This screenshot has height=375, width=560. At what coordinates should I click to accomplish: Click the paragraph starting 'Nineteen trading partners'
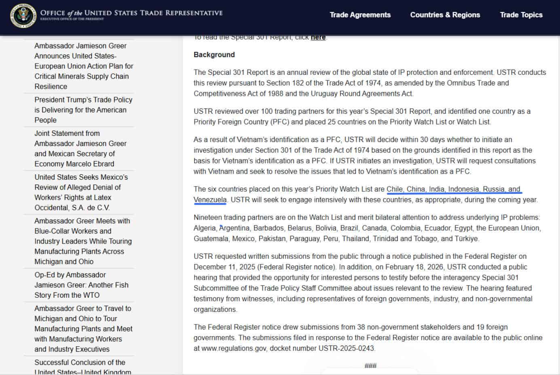[x=367, y=228]
